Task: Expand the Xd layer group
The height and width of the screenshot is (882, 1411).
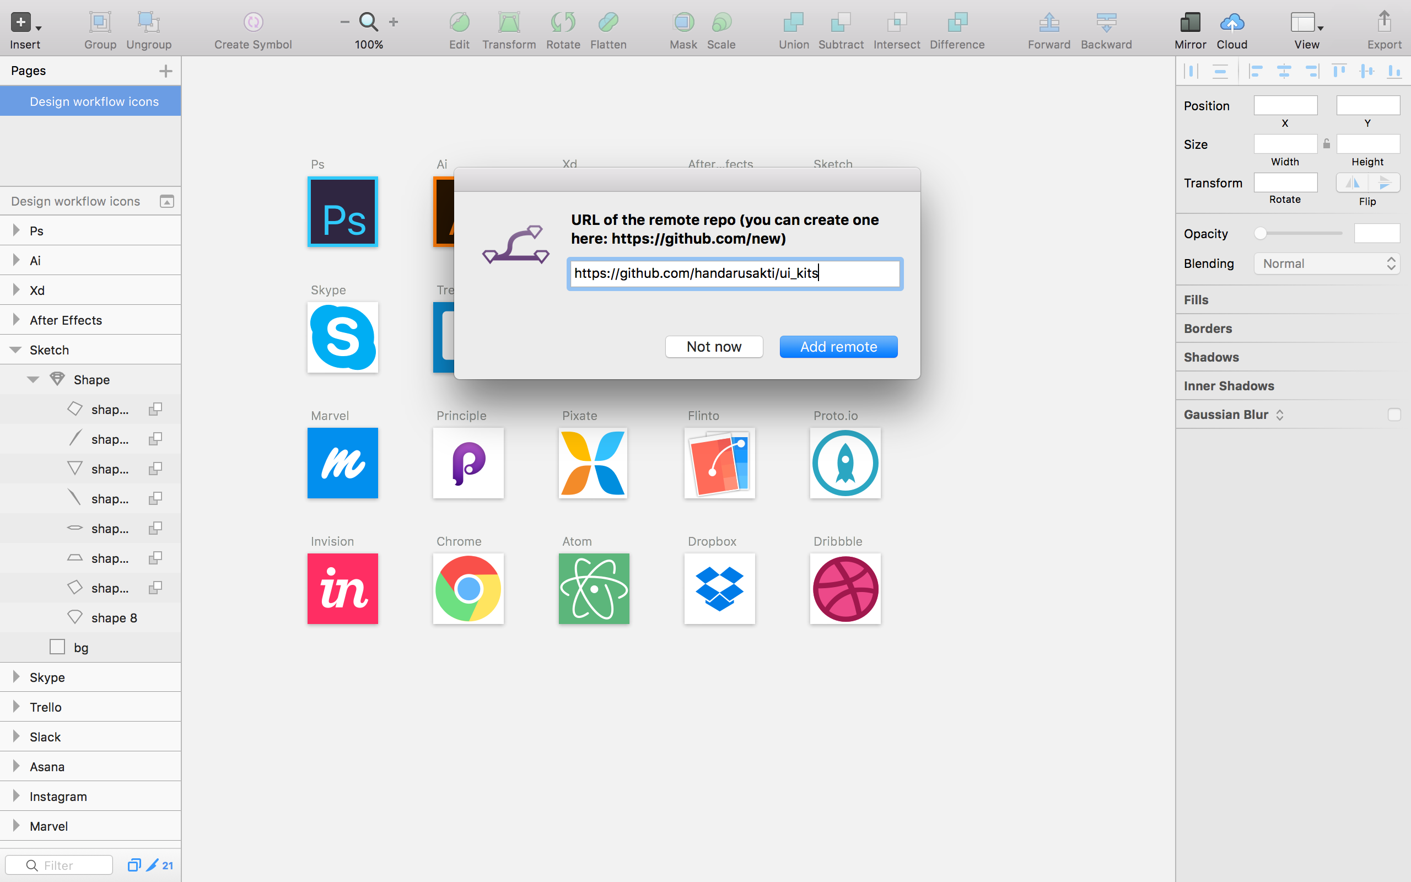Action: (x=17, y=290)
